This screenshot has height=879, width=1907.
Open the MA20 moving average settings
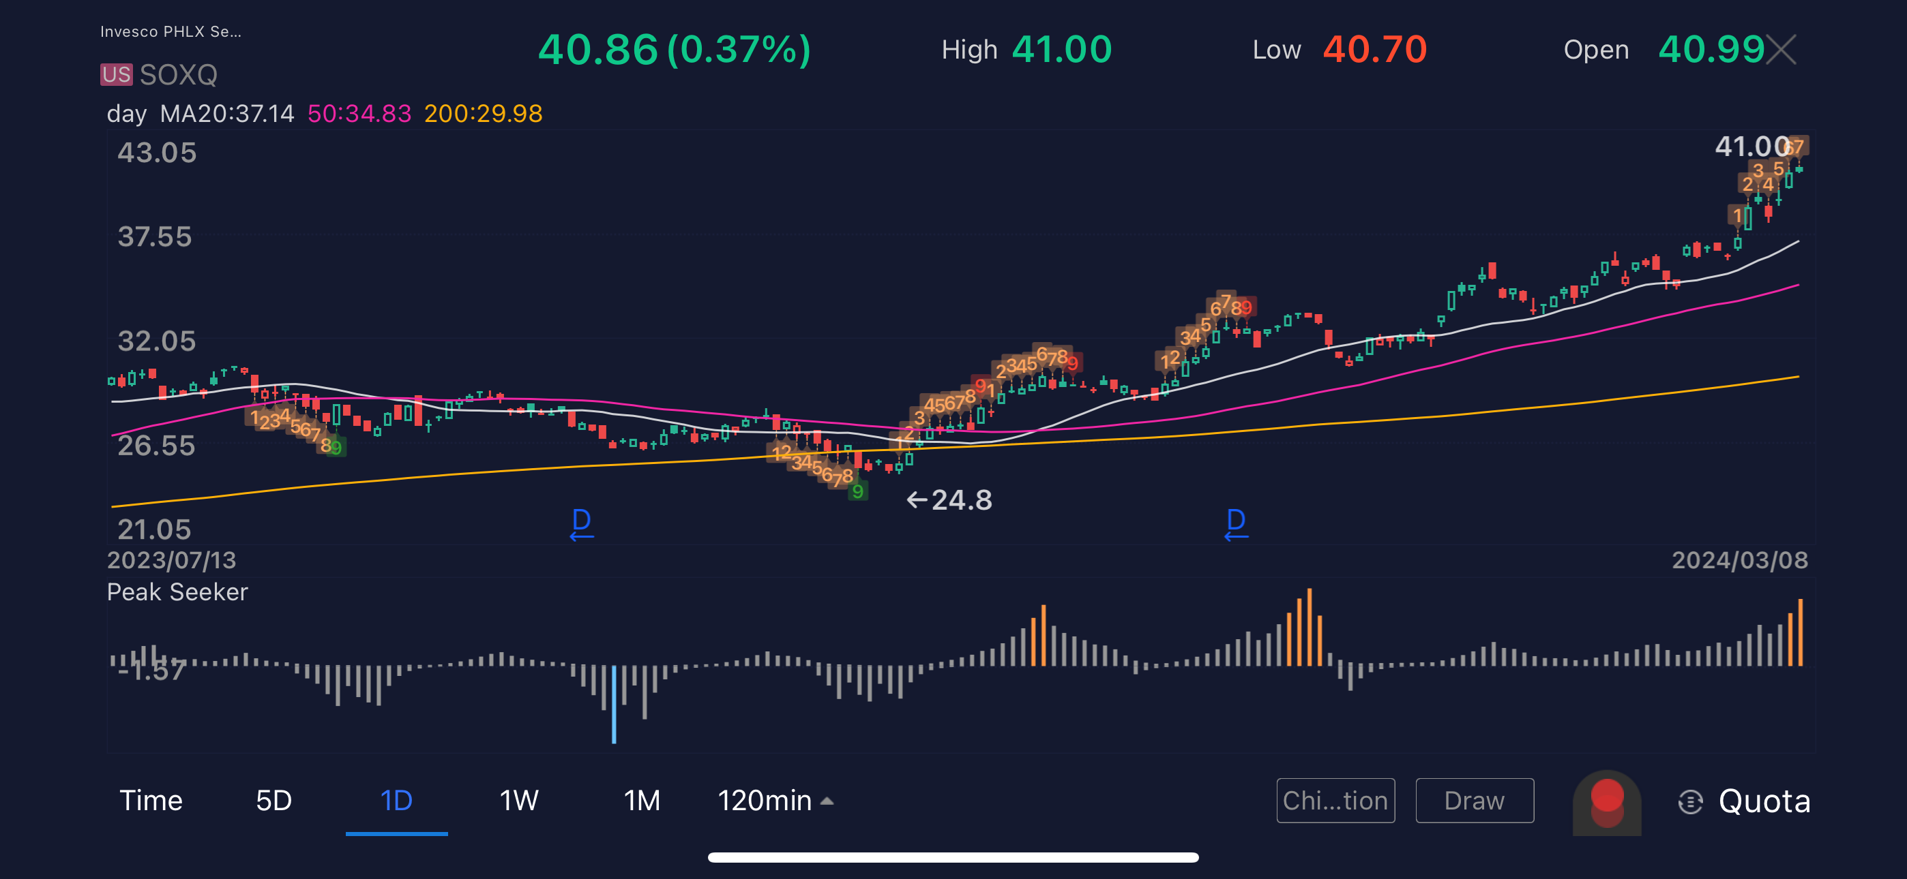click(x=226, y=113)
